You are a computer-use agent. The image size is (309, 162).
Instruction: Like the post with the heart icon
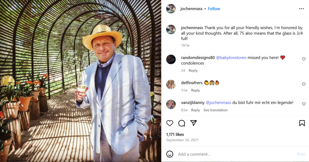click(x=170, y=123)
